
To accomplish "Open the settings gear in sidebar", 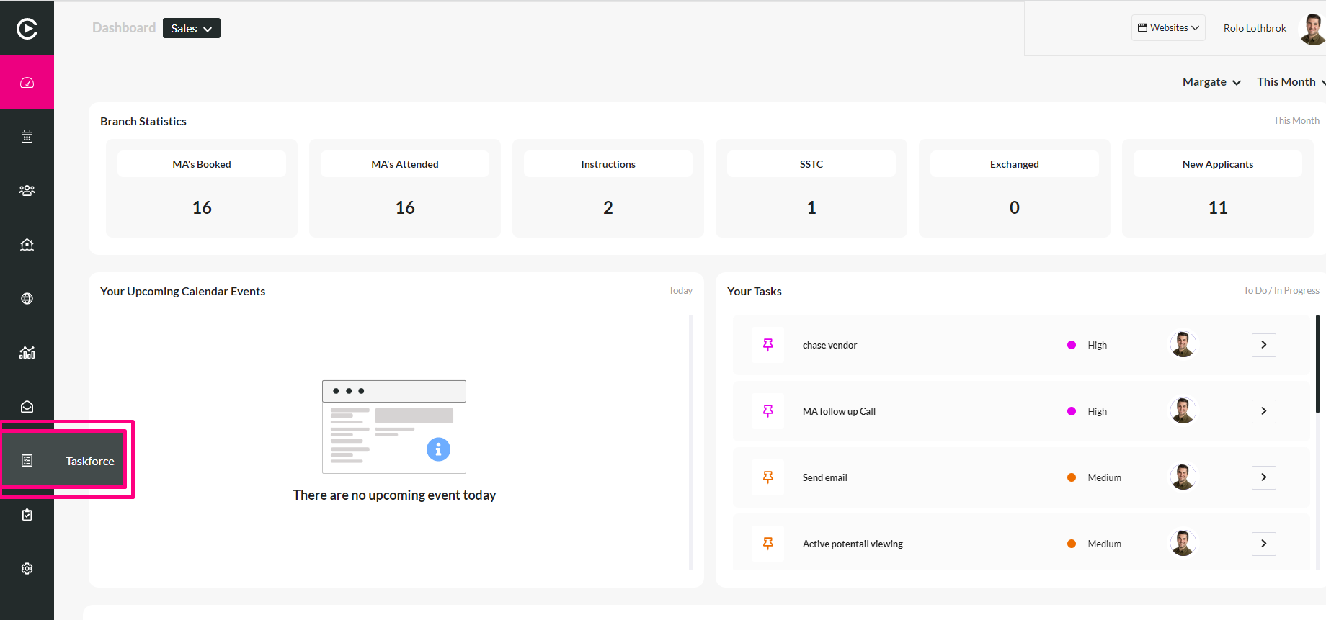I will (27, 569).
